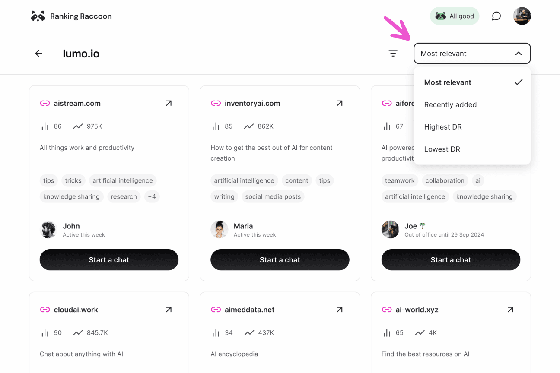Click the domain rating bars icon on inventoryai.com card
560x373 pixels.
point(216,126)
